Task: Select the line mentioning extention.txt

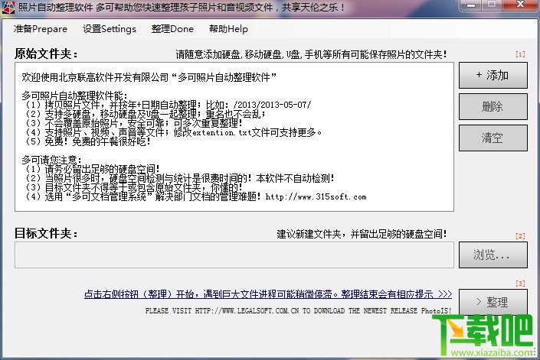Action: (x=174, y=132)
